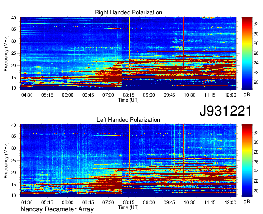263x214 pixels.
Task: Click the 30 dB tick on Left Handed colorbar
Action: pyautogui.click(x=256, y=142)
